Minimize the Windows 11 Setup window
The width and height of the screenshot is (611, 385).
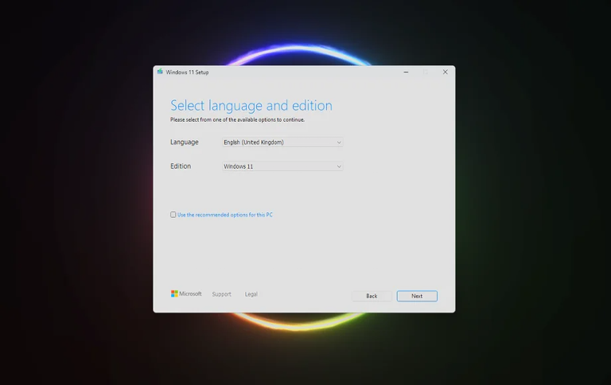coord(406,72)
